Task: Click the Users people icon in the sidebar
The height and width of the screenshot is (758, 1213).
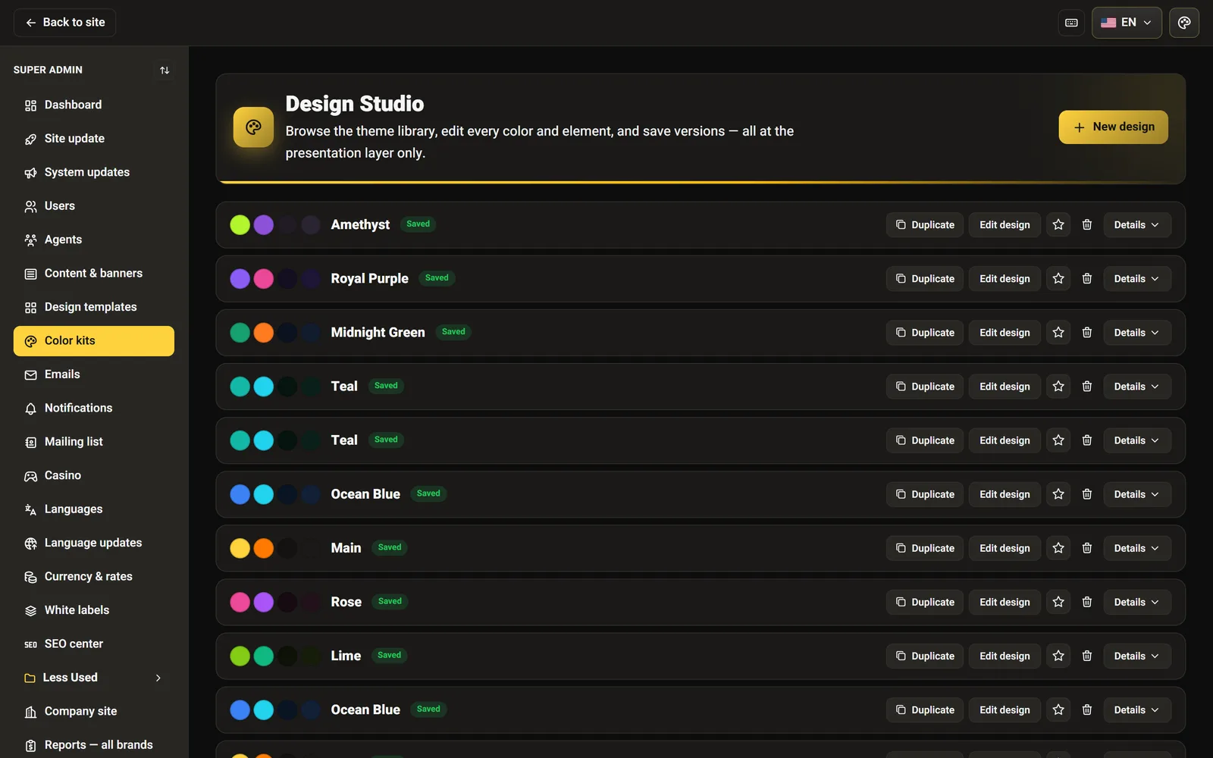Action: (30, 206)
